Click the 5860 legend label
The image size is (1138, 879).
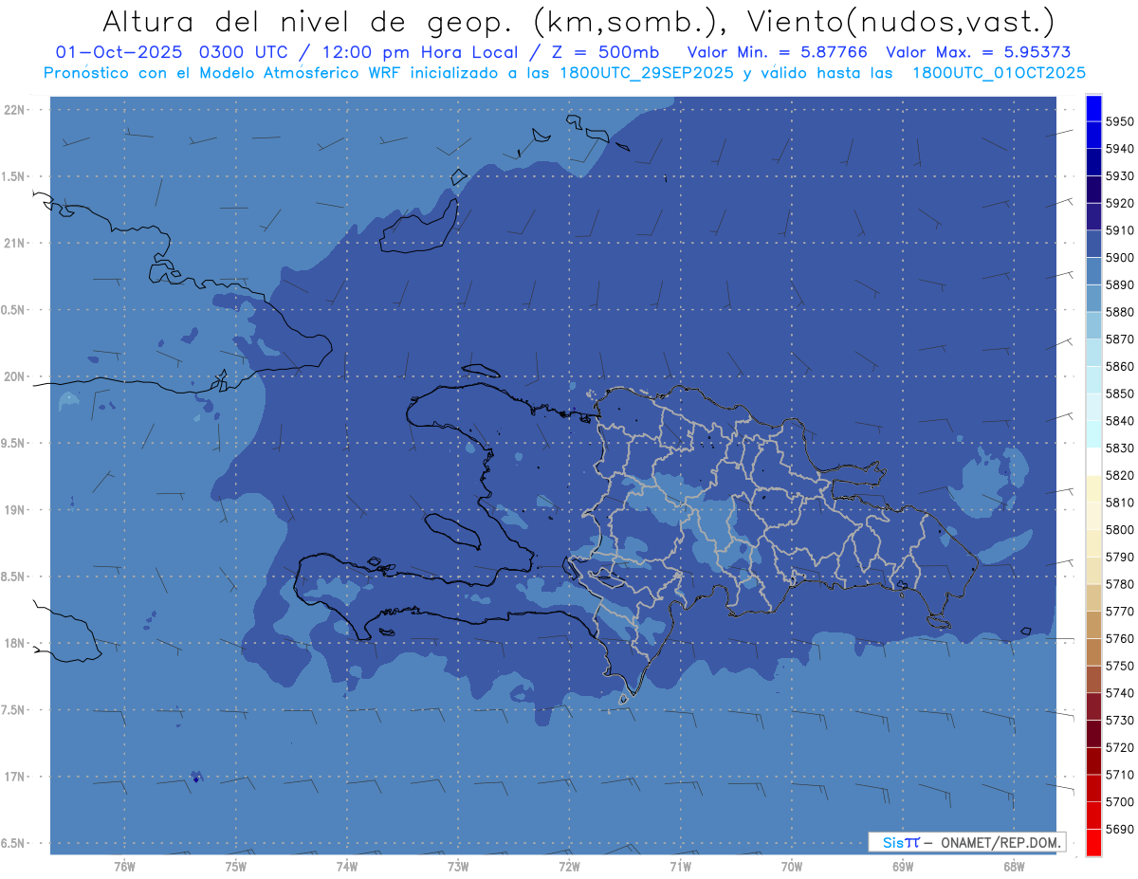1119,366
